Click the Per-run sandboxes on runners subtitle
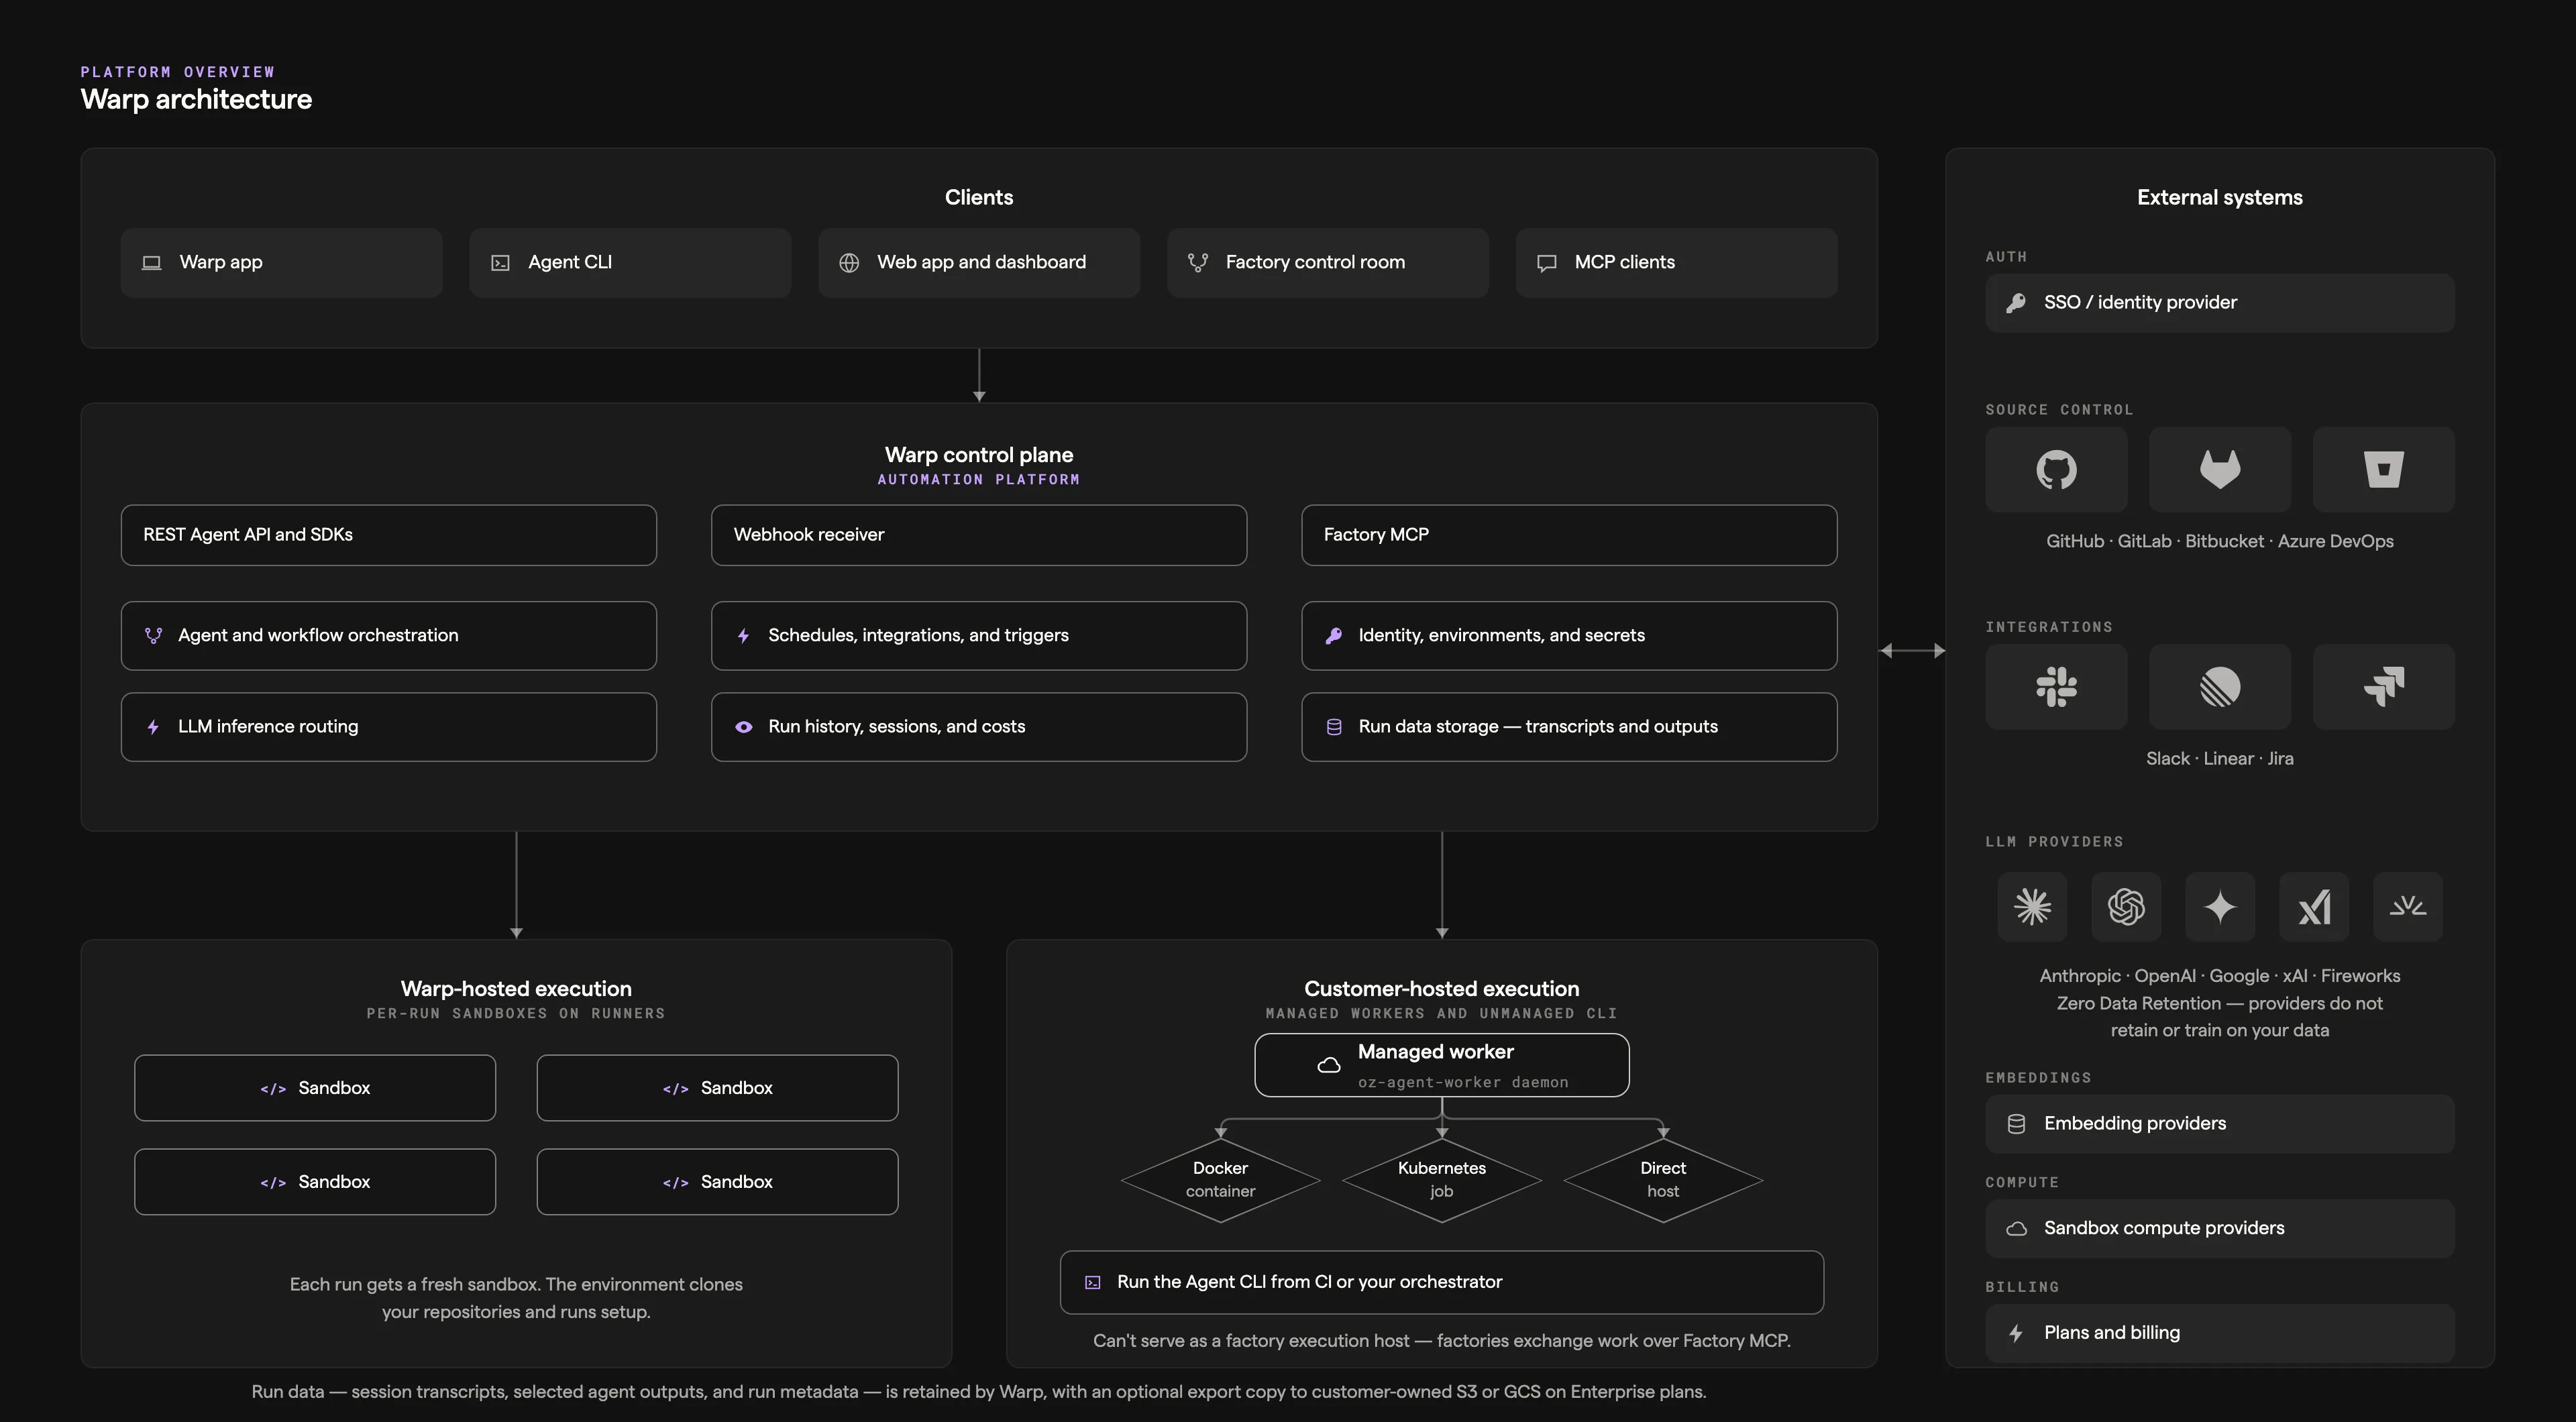The height and width of the screenshot is (1422, 2576). (x=516, y=1014)
